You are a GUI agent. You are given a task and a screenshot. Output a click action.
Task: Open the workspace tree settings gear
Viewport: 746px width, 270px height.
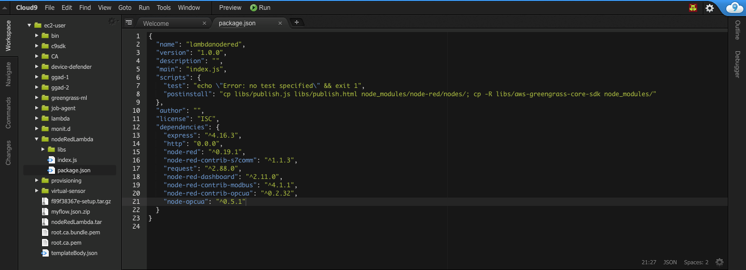111,21
